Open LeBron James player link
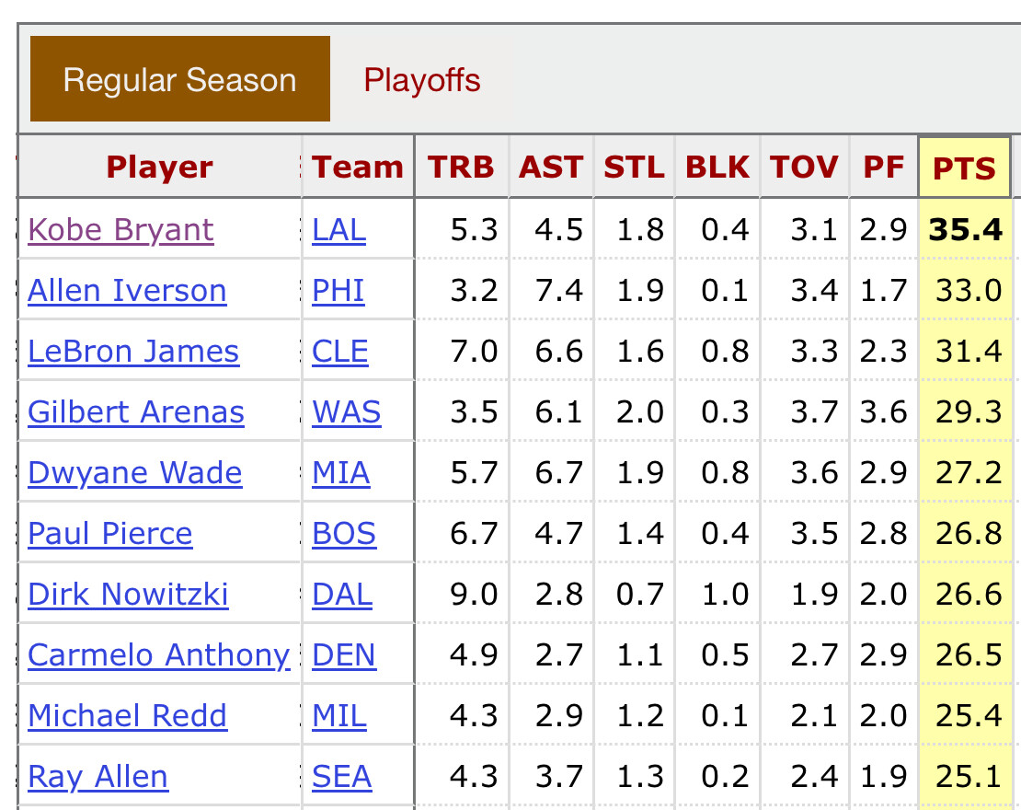Image resolution: width=1021 pixels, height=810 pixels. (133, 352)
